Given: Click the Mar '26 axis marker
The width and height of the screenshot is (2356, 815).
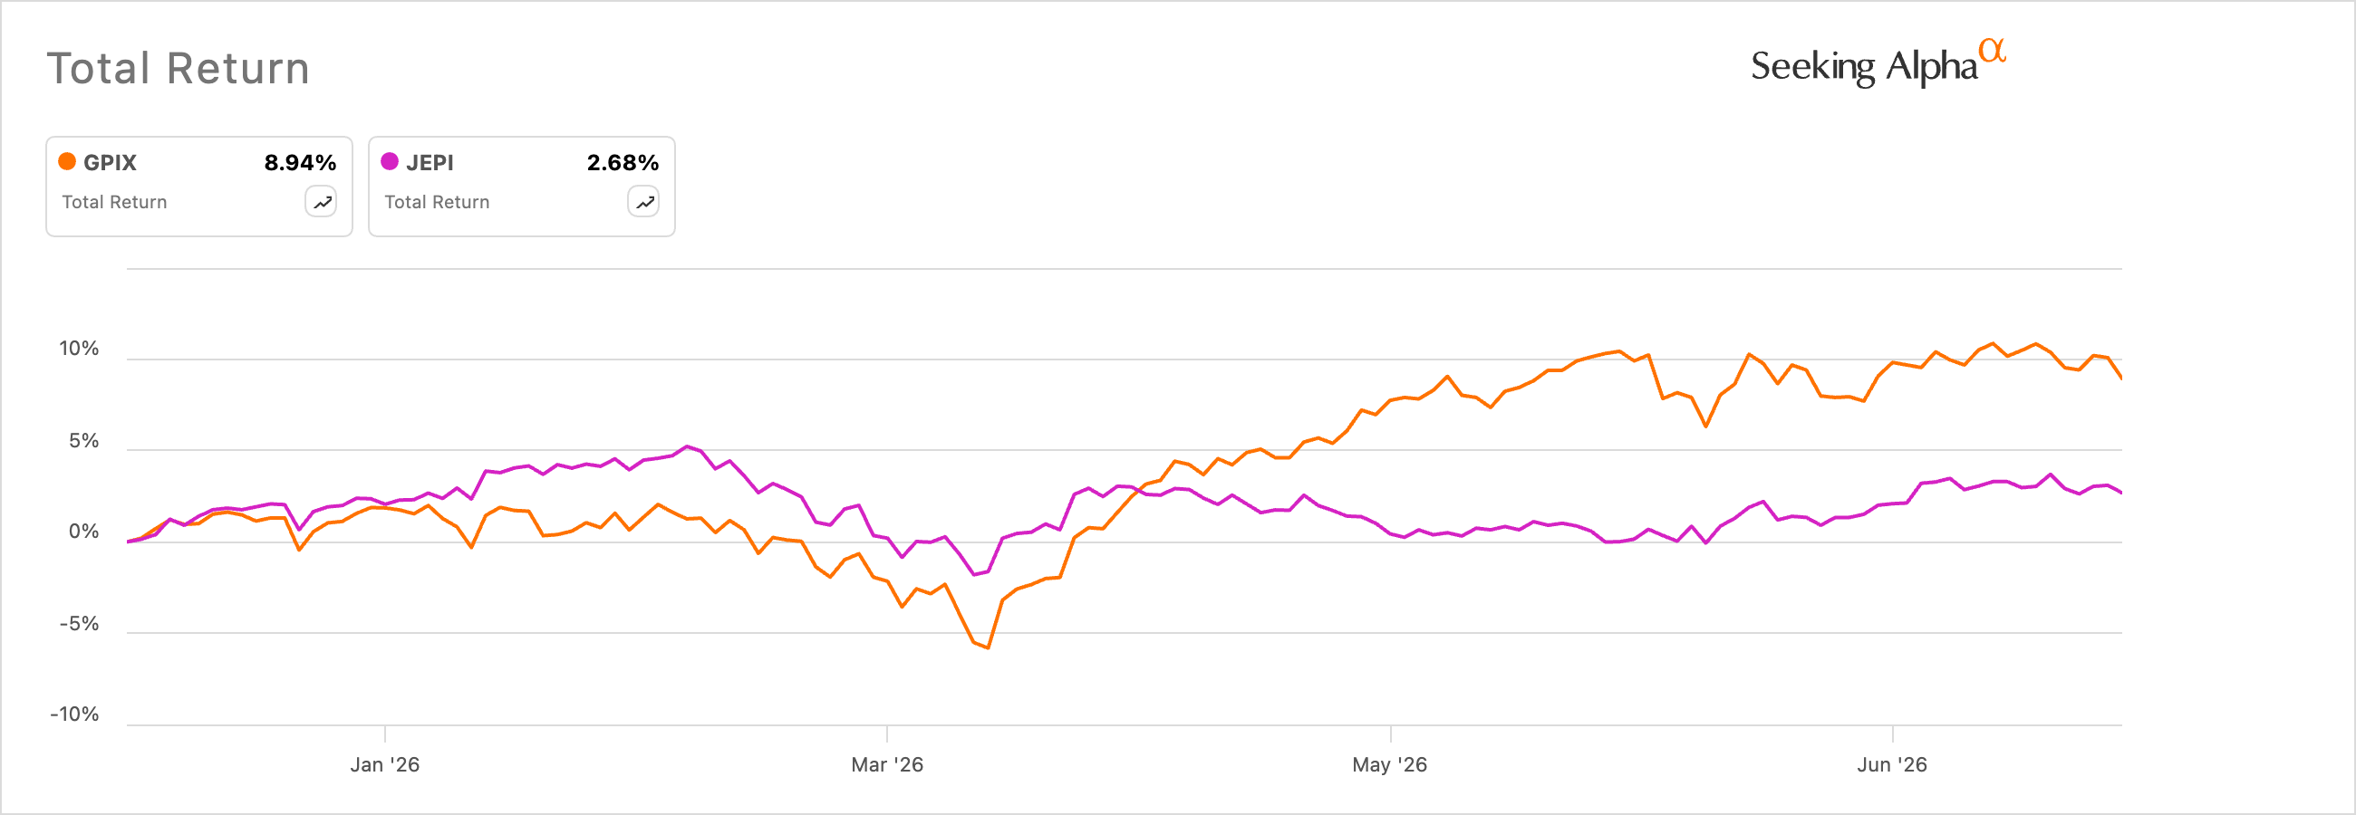Looking at the screenshot, I should pos(887,765).
